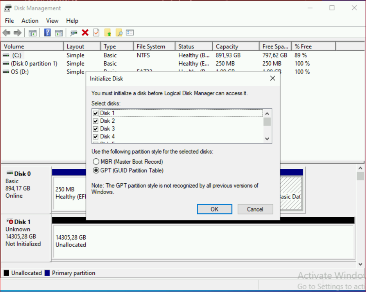Click the magnifier search folder toolbar icon
The width and height of the screenshot is (366, 292).
click(119, 33)
